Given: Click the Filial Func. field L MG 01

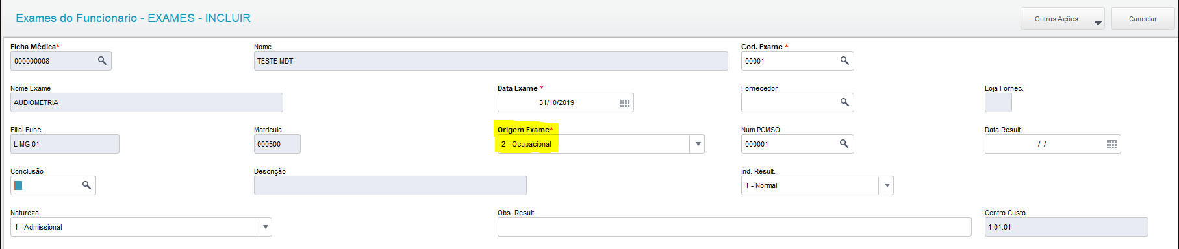Looking at the screenshot, I should [65, 144].
